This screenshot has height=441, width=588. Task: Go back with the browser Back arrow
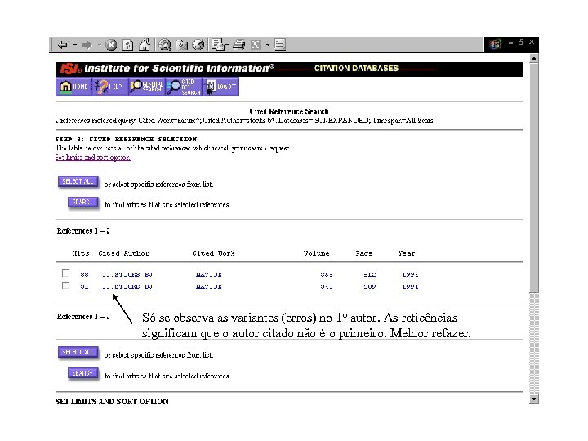(62, 45)
